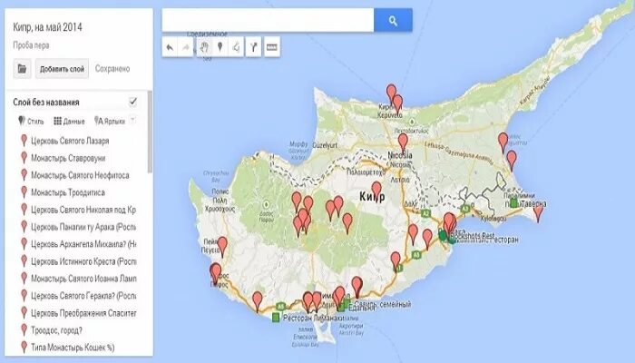Click the map title Кипр, на май 2014
Viewport: 635px width, 363px height.
47,27
